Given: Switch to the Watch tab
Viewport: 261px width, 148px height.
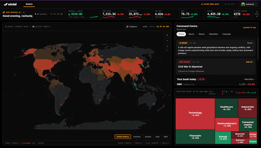Looking at the screenshot, I should (x=201, y=34).
